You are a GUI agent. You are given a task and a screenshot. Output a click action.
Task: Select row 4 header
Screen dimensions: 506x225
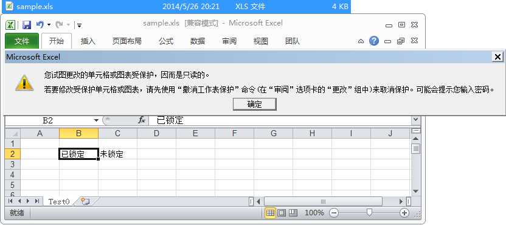pyautogui.click(x=13, y=175)
